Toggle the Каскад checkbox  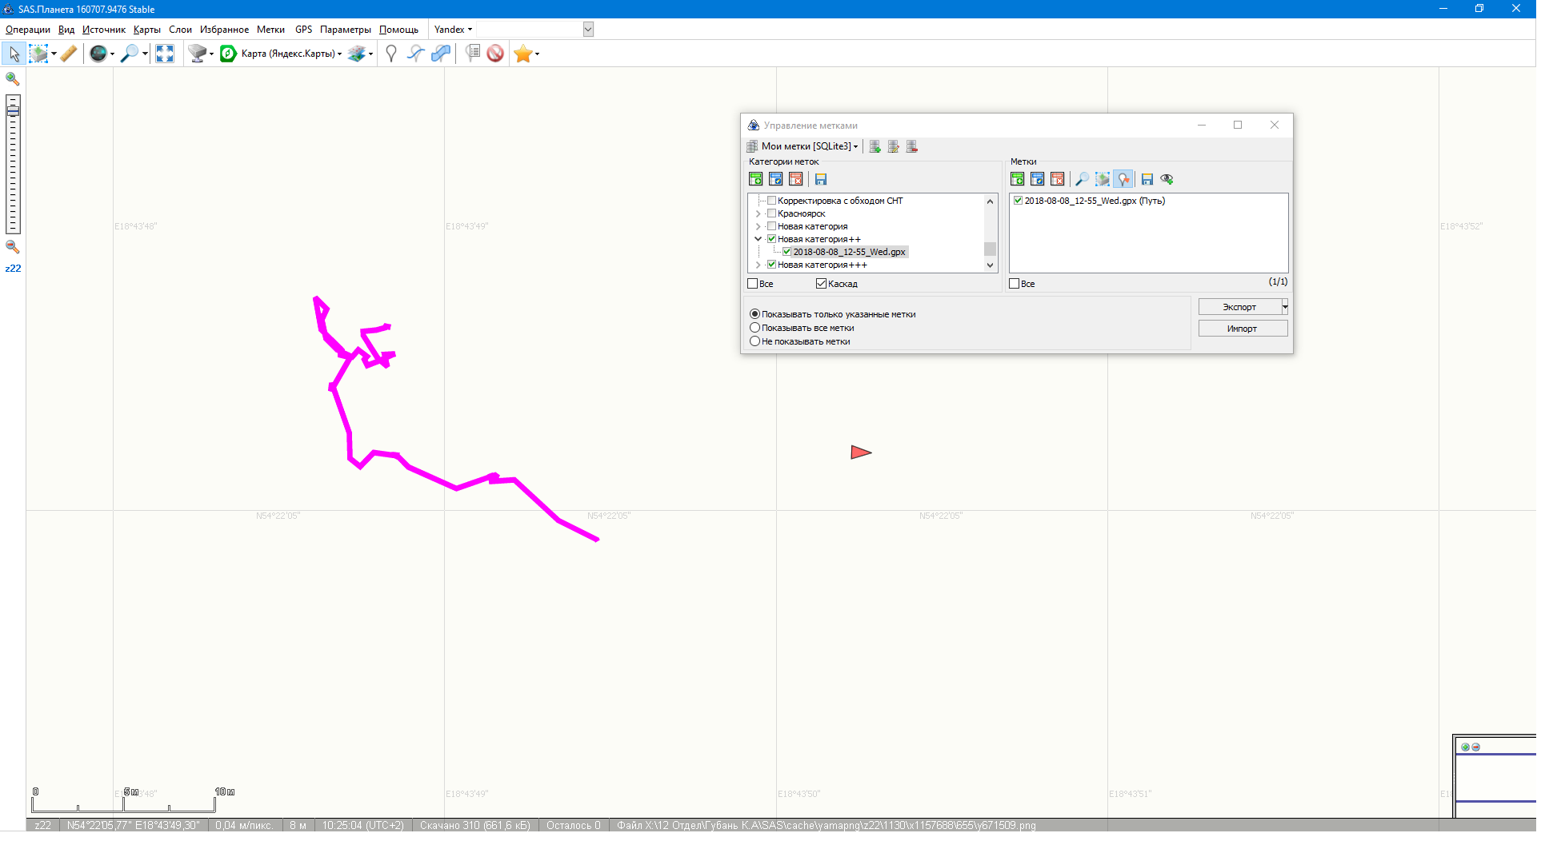[821, 284]
